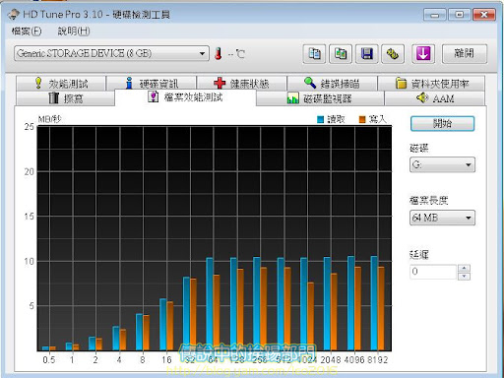Open the 磁碟監視器 tab
This screenshot has width=504, height=378.
(320, 98)
